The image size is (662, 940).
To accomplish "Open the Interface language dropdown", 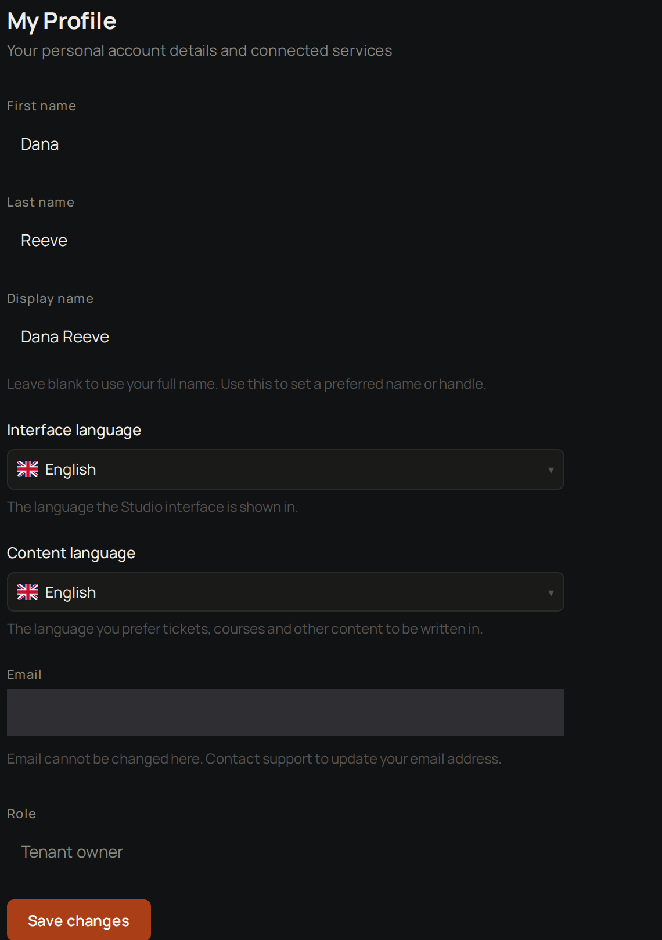I will pyautogui.click(x=285, y=469).
